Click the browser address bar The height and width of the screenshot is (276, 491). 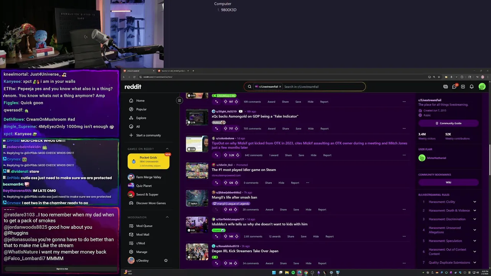(x=282, y=77)
